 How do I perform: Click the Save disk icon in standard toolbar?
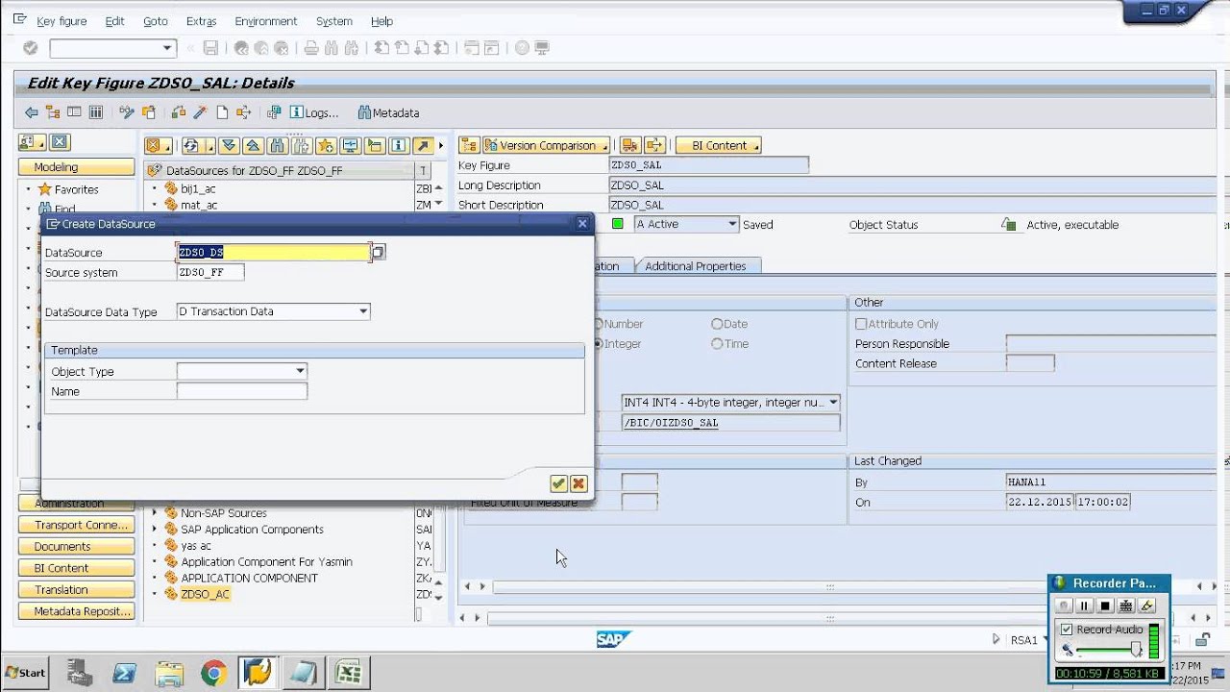coord(210,48)
